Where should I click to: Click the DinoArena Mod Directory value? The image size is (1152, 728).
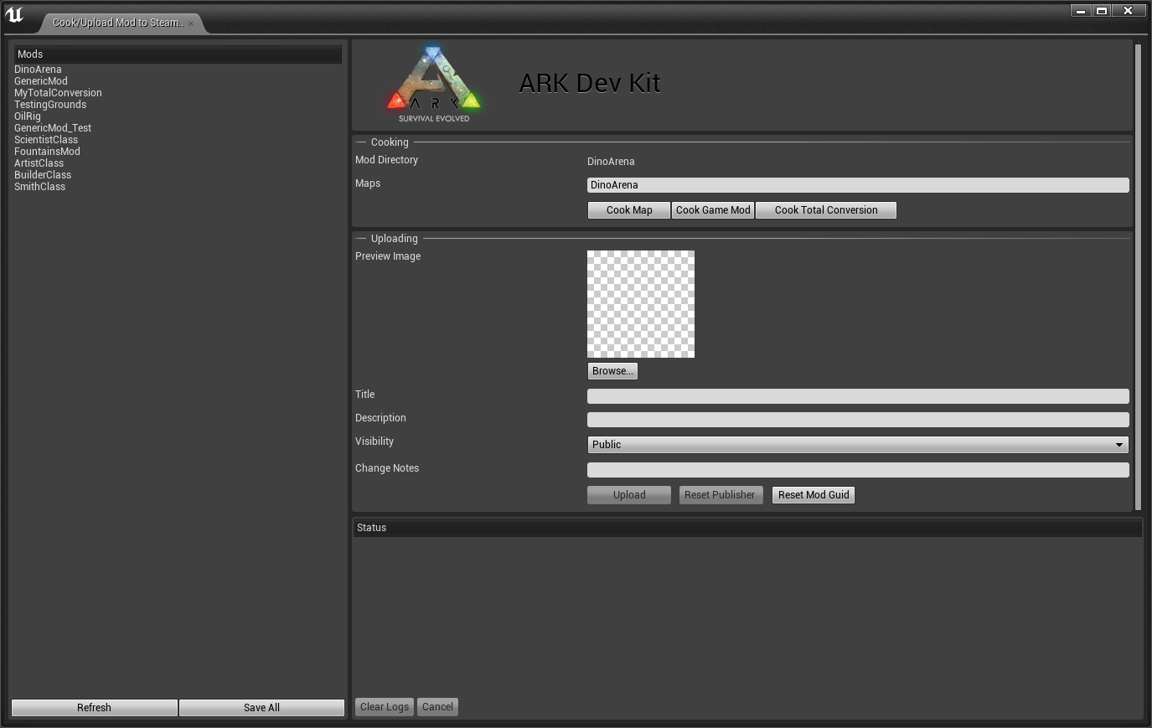611,162
